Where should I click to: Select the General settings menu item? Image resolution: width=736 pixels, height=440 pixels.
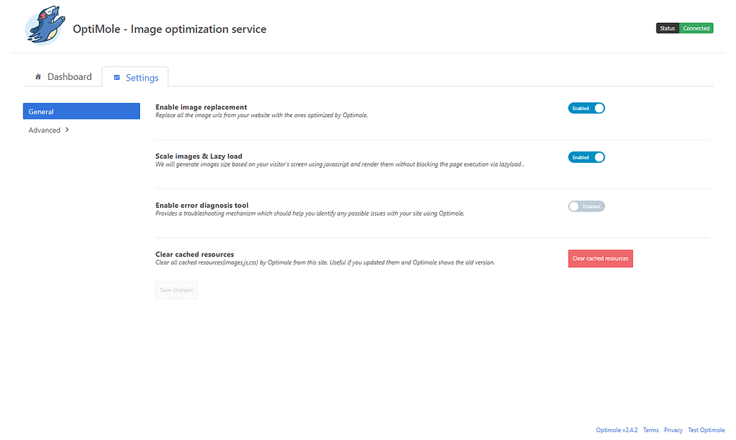[81, 111]
